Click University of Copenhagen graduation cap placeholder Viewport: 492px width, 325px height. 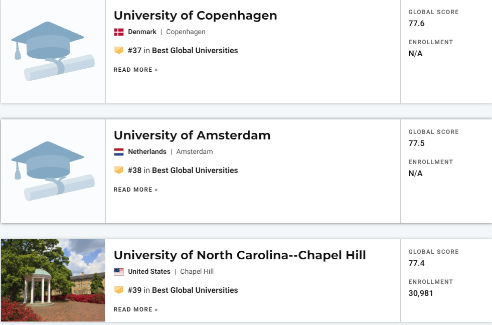click(53, 51)
